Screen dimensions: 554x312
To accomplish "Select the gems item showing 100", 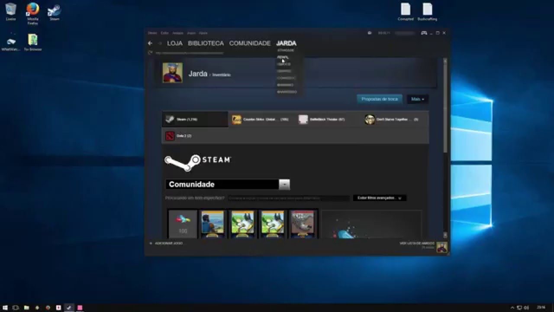I will click(x=183, y=224).
